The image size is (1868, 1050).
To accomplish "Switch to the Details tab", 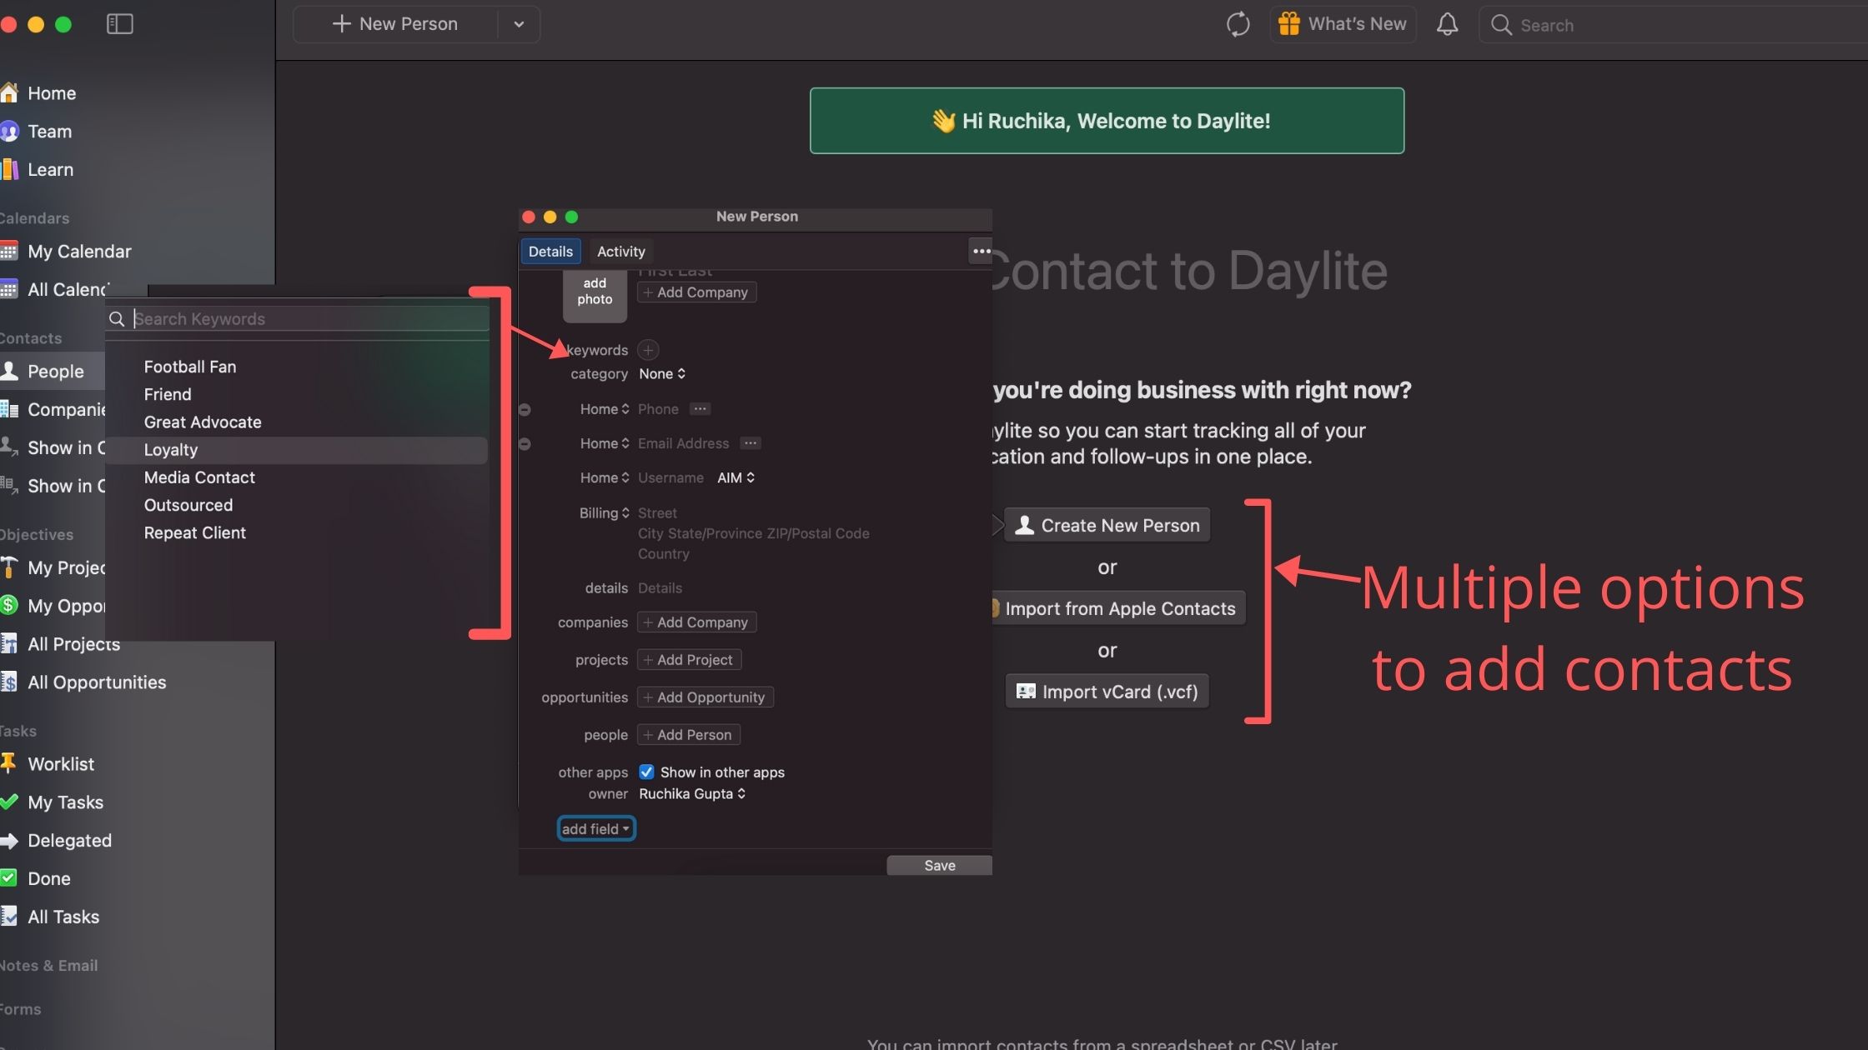I will 550,252.
